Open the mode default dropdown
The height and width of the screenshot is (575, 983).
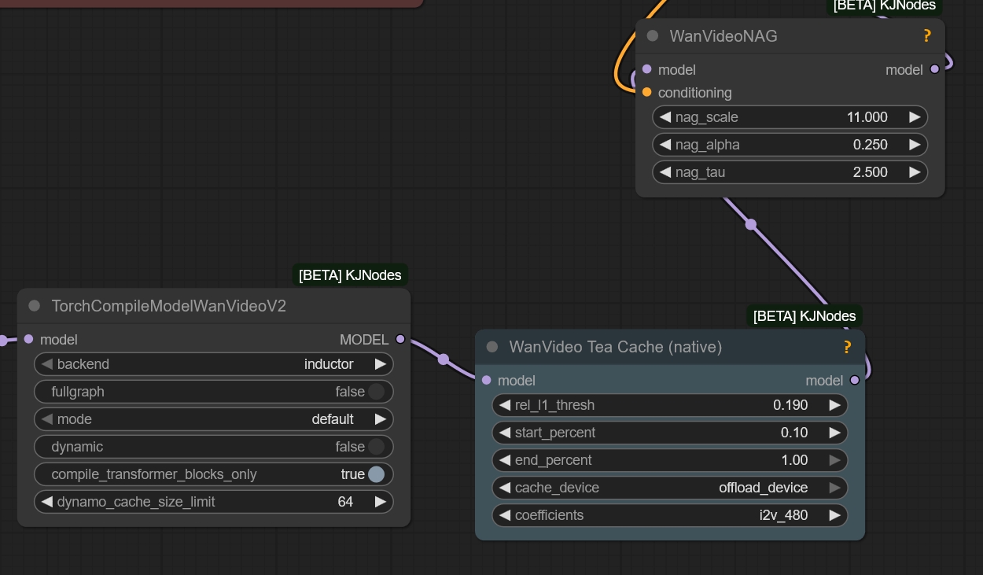coord(214,419)
